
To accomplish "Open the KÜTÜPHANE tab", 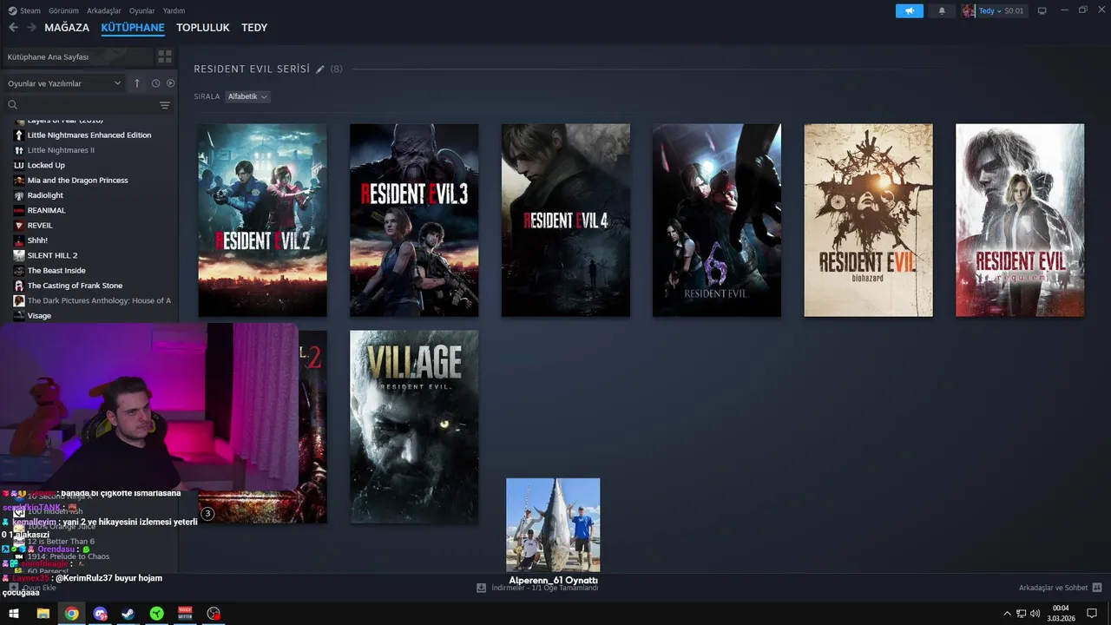I will point(133,28).
